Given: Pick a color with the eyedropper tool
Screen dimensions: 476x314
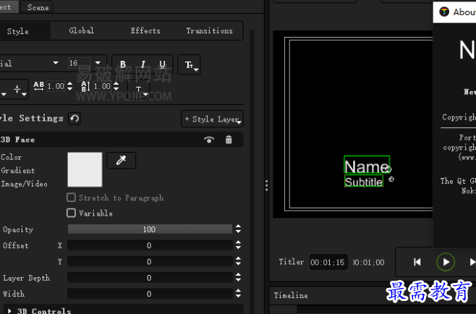Looking at the screenshot, I should pos(121,161).
